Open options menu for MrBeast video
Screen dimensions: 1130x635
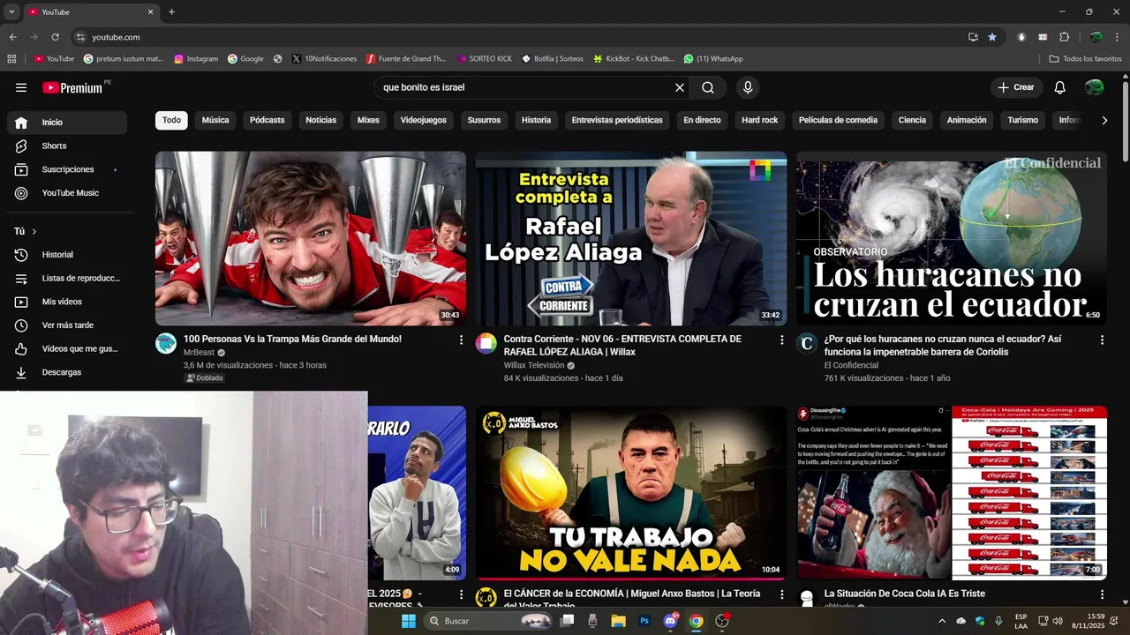pos(461,340)
